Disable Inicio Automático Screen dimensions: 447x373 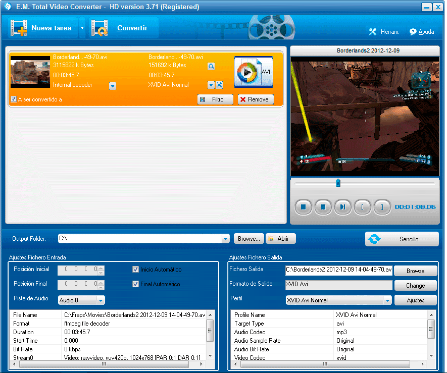coord(135,269)
